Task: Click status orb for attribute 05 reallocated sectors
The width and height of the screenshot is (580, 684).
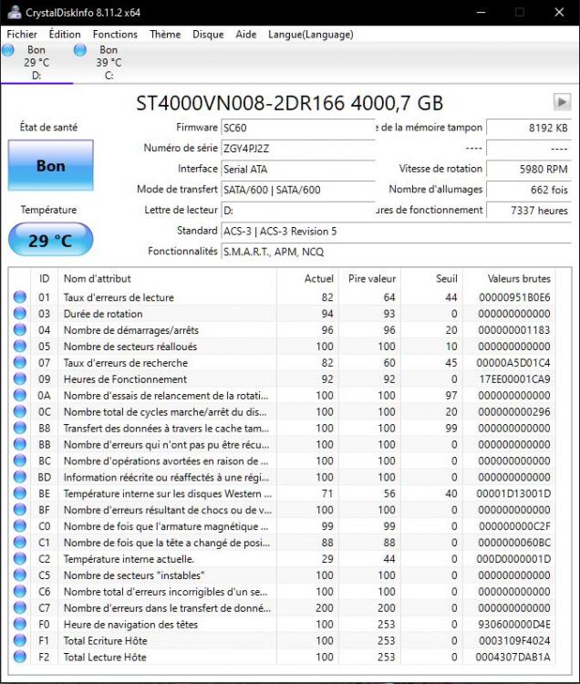Action: 20,347
